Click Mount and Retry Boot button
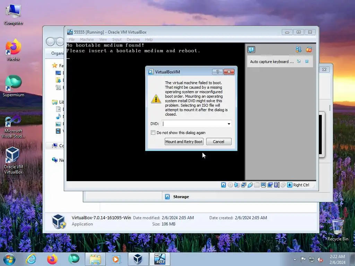This screenshot has width=355, height=266. pos(184,142)
